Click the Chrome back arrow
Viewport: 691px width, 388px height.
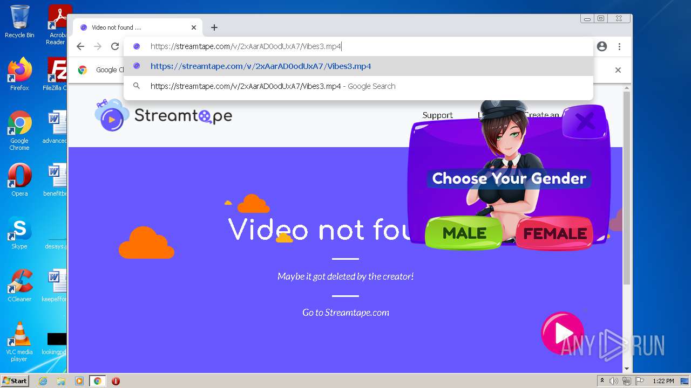coord(80,46)
